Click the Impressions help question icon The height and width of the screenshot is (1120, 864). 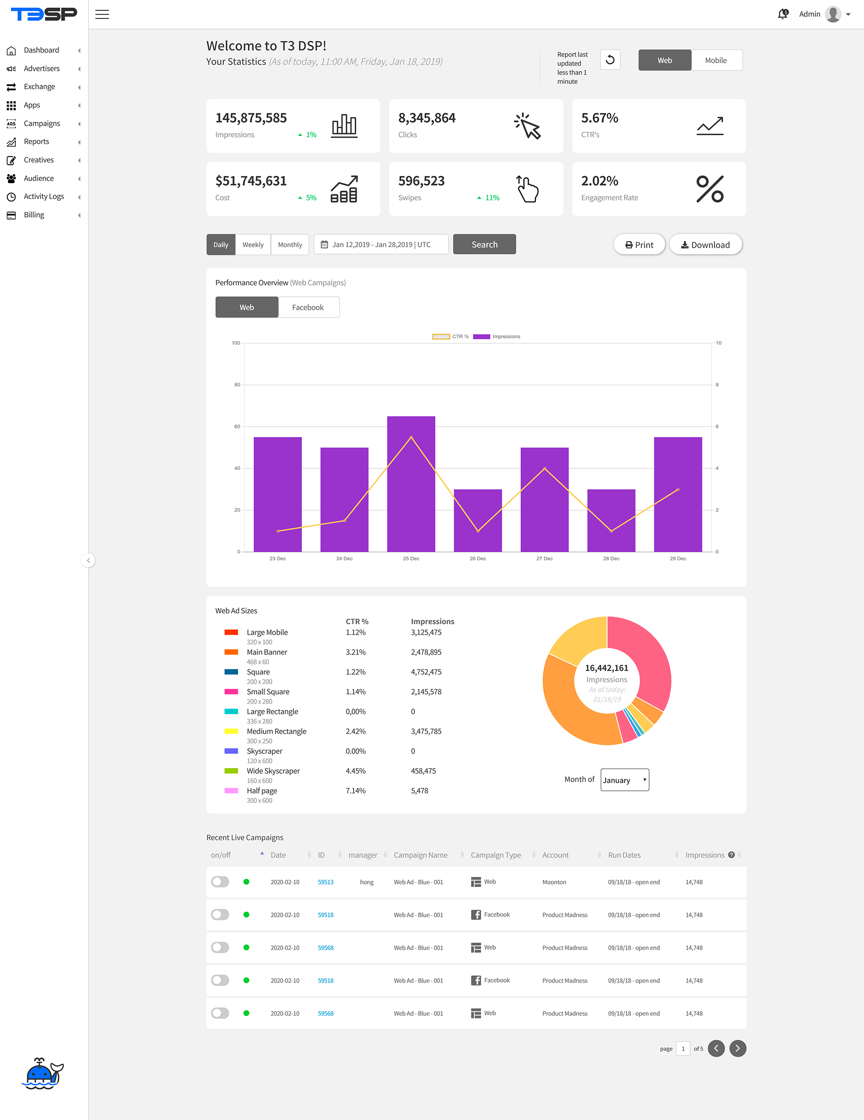click(731, 855)
